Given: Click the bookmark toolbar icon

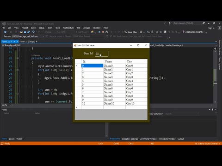Looking at the screenshot, I should [x=165, y=32].
